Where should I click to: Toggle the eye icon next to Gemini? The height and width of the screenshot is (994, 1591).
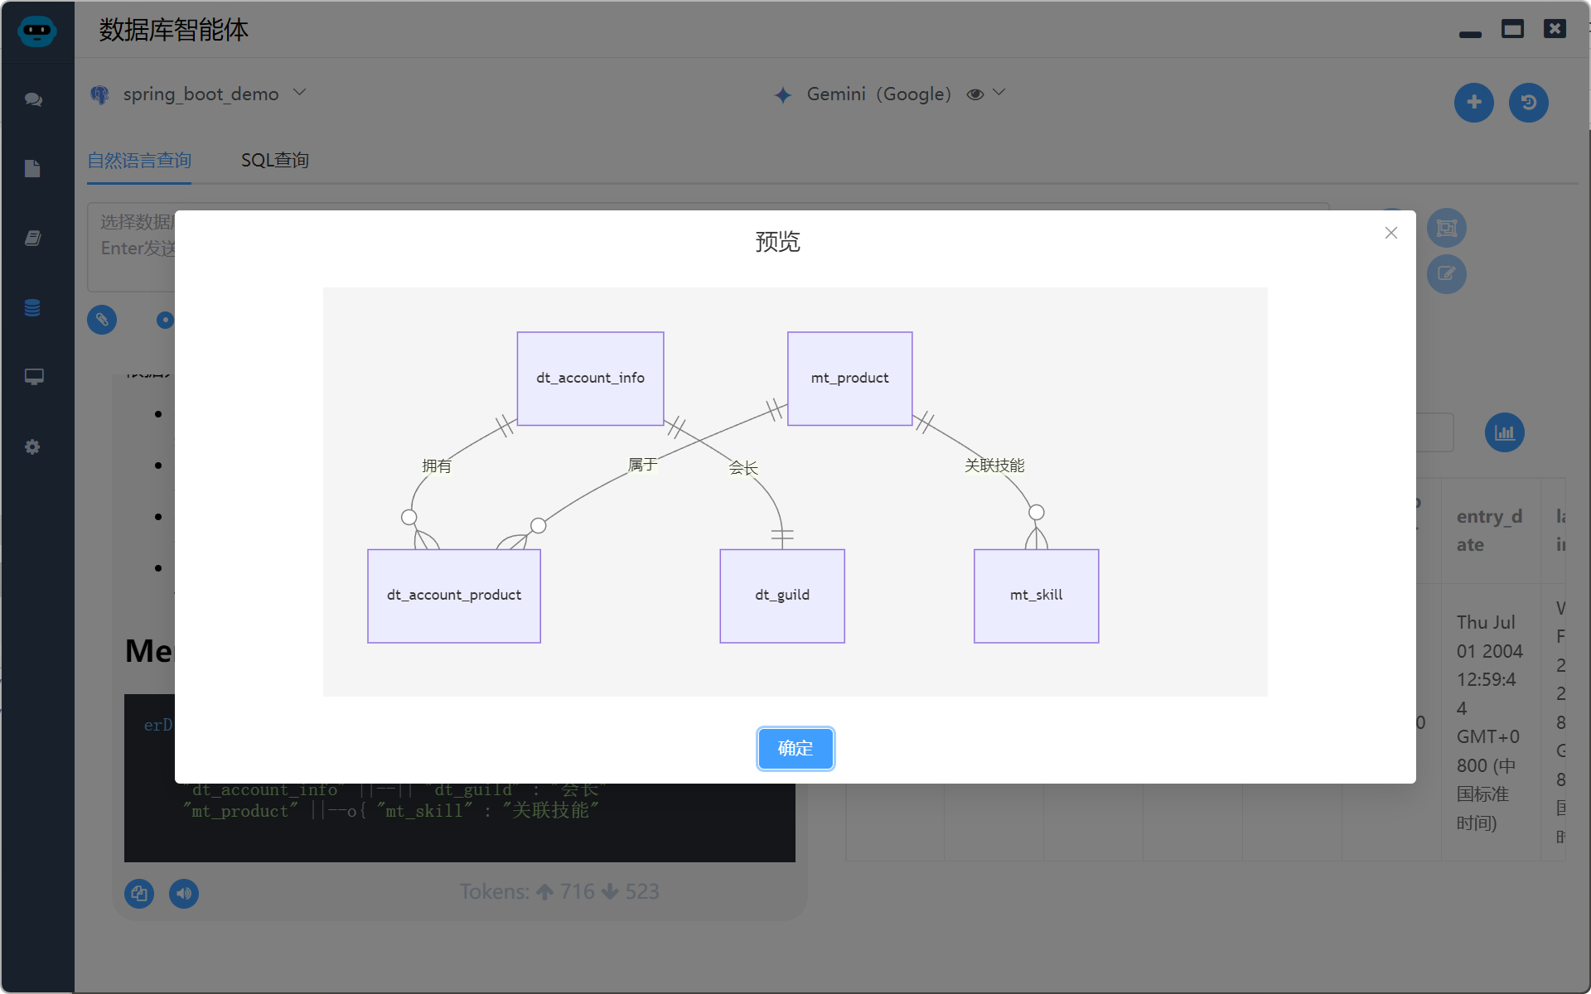975,94
